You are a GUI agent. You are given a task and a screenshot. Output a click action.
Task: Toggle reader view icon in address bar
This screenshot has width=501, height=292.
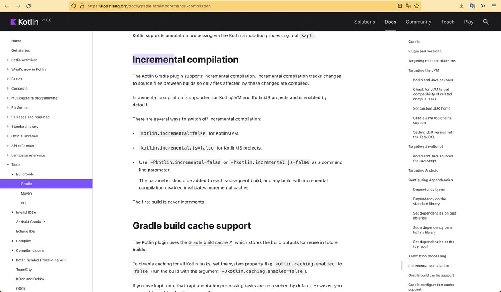point(400,6)
